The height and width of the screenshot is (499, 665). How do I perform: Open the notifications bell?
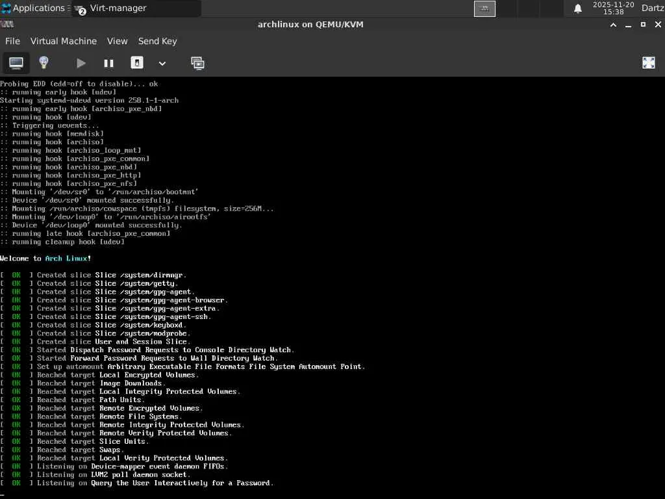pyautogui.click(x=577, y=8)
